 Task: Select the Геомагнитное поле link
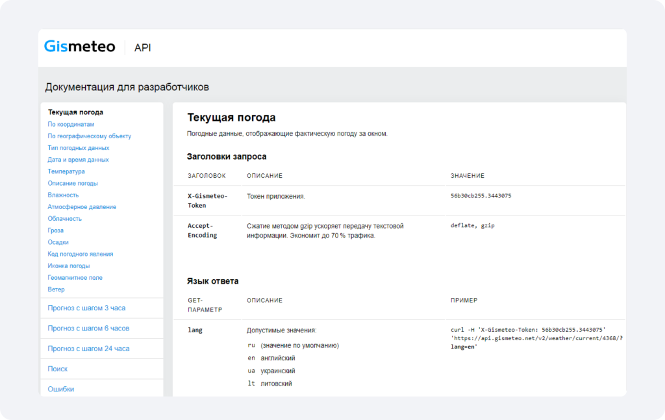click(x=75, y=278)
